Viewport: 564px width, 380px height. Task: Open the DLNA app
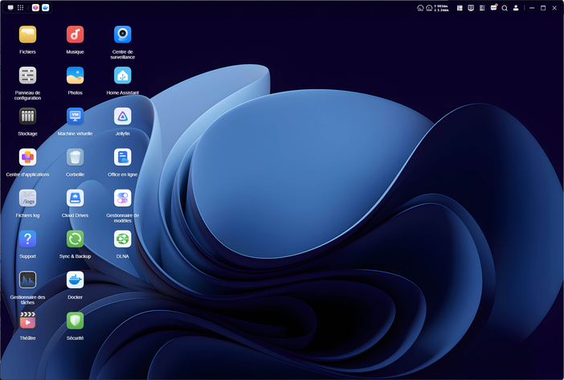(x=123, y=239)
